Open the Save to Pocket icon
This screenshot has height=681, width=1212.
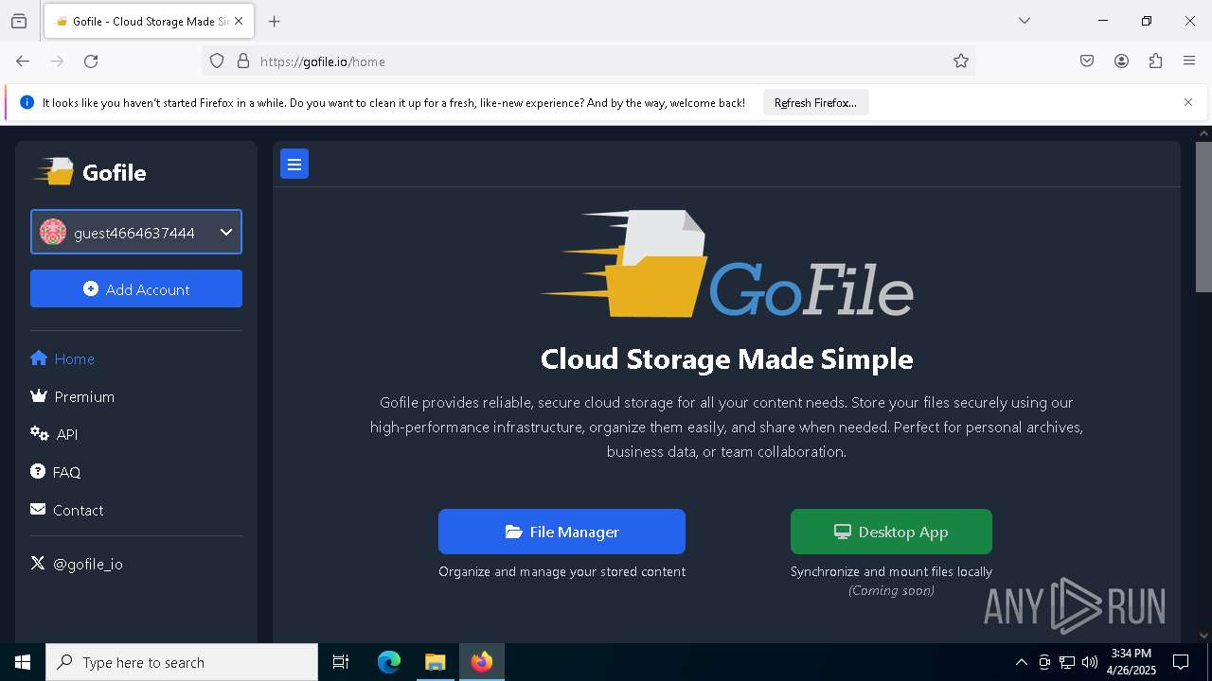[x=1087, y=61]
